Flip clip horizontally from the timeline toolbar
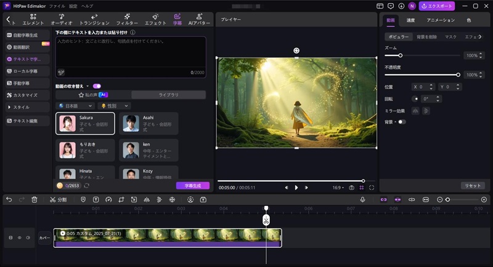493x267 pixels. point(147,200)
